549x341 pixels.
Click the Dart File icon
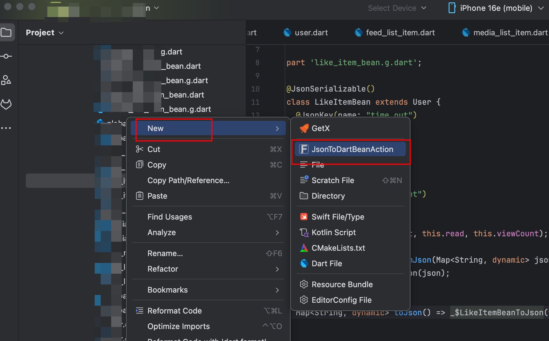click(304, 263)
